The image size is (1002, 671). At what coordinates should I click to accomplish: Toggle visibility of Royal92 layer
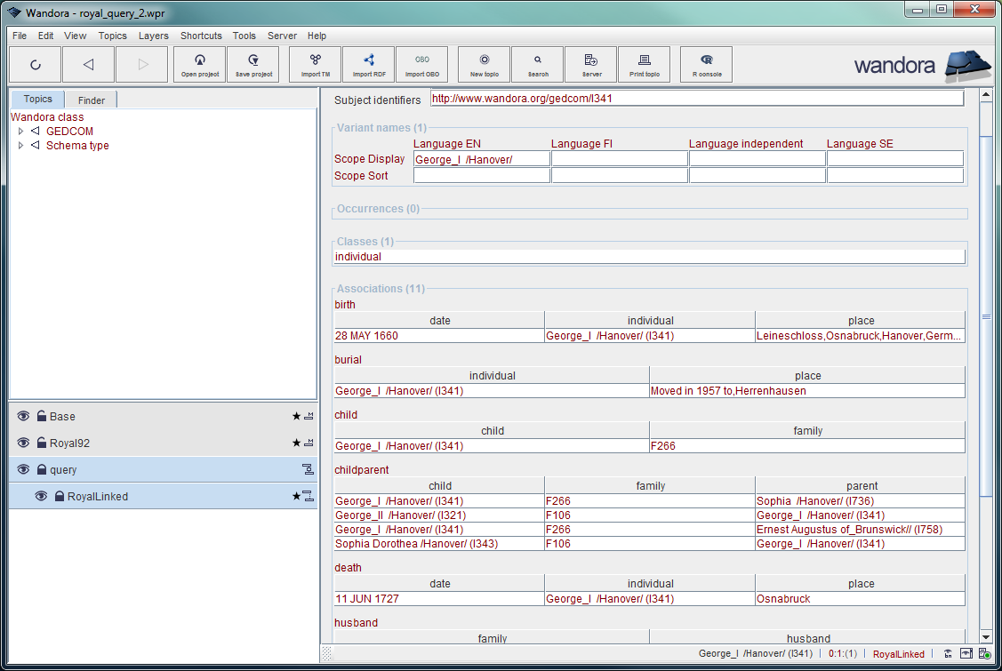click(23, 443)
